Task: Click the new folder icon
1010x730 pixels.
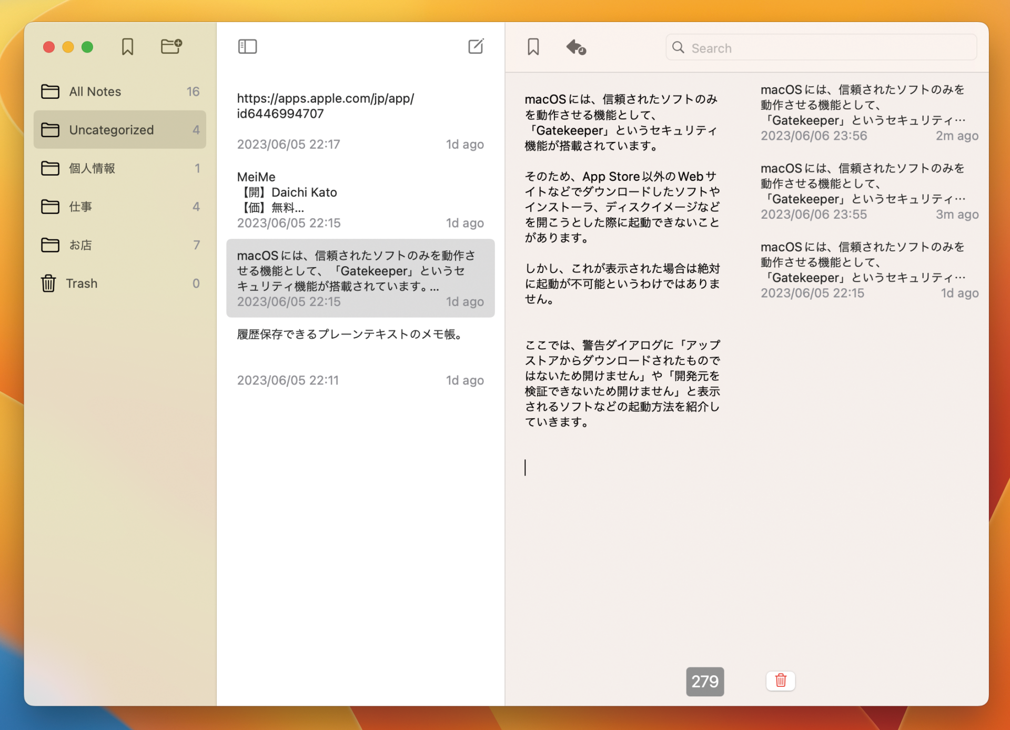Action: pos(171,46)
